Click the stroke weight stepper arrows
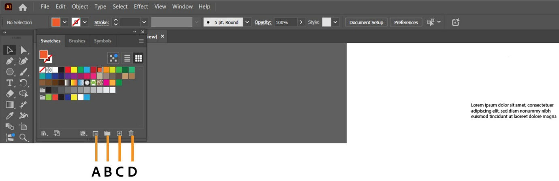Image resolution: width=559 pixels, height=181 pixels. click(115, 22)
